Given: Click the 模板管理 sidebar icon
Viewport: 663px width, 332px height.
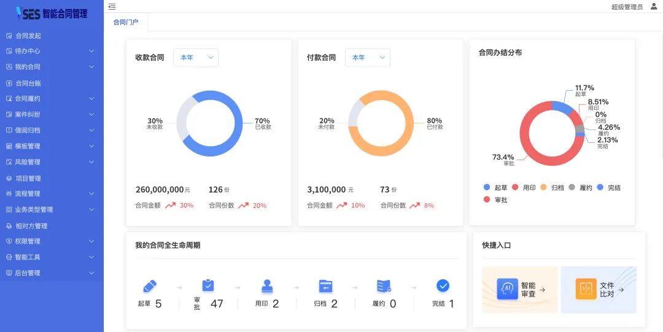Looking at the screenshot, I should [9, 146].
